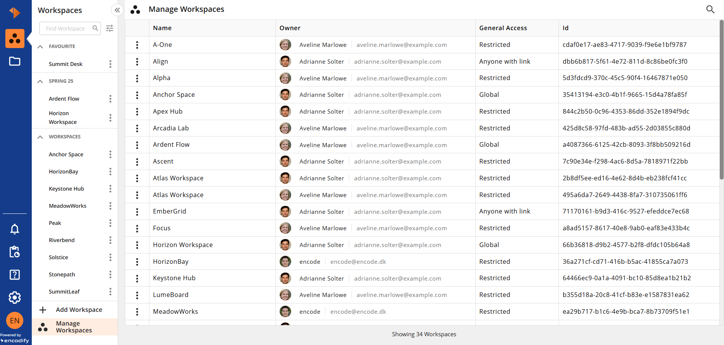Open the three-dot menu for A-One row
Viewport: 724px width, 345px height.
(137, 45)
